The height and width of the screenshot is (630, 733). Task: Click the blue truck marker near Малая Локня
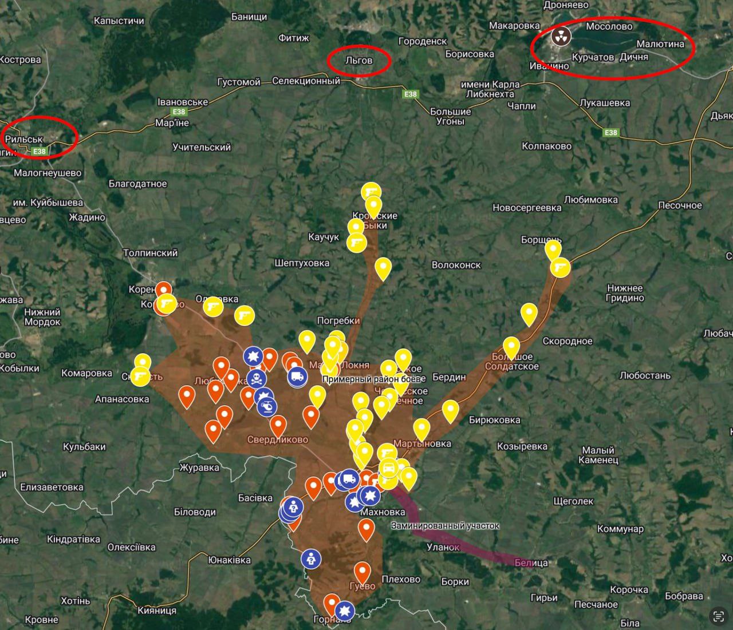pyautogui.click(x=297, y=377)
